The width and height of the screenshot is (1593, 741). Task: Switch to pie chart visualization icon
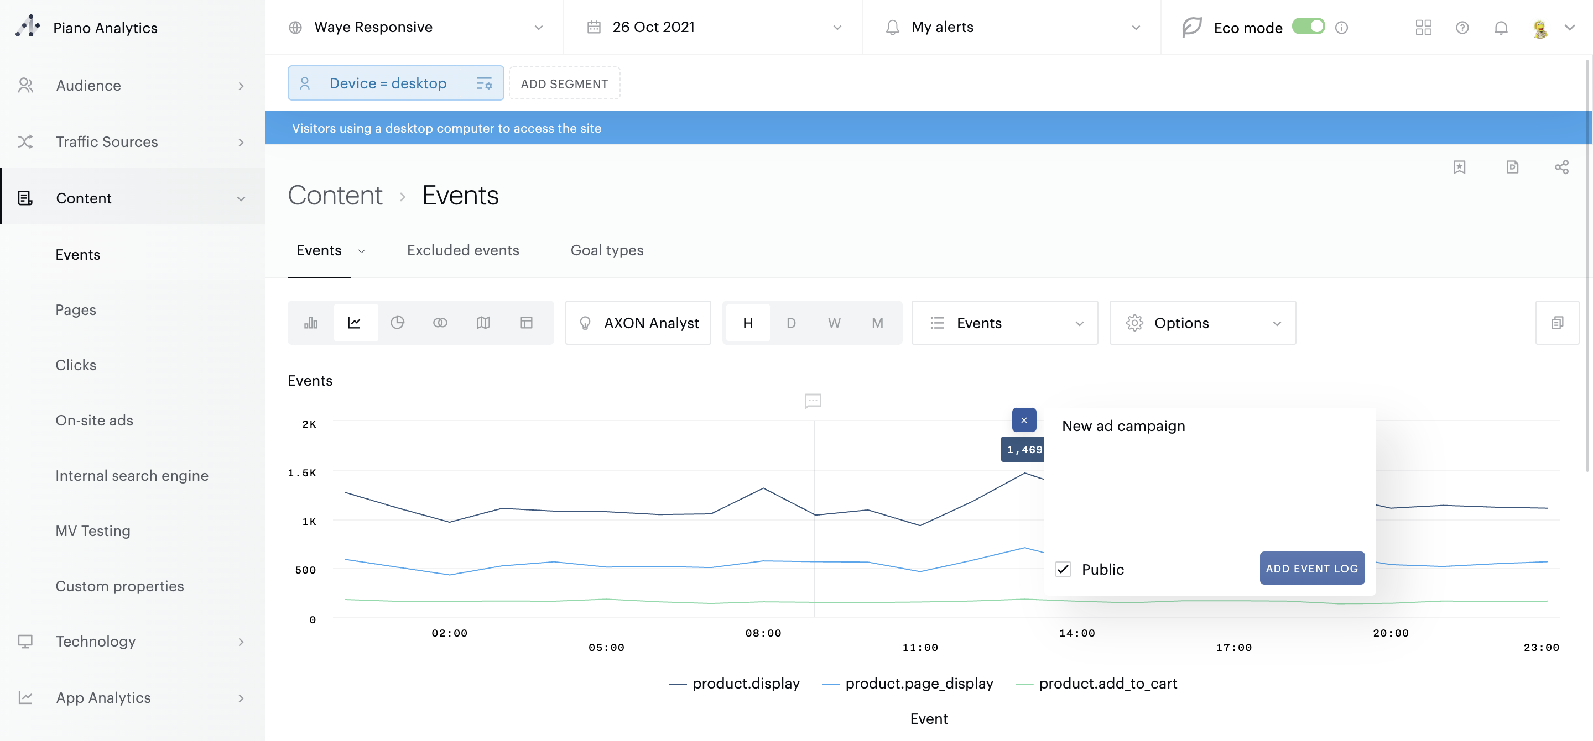[397, 323]
